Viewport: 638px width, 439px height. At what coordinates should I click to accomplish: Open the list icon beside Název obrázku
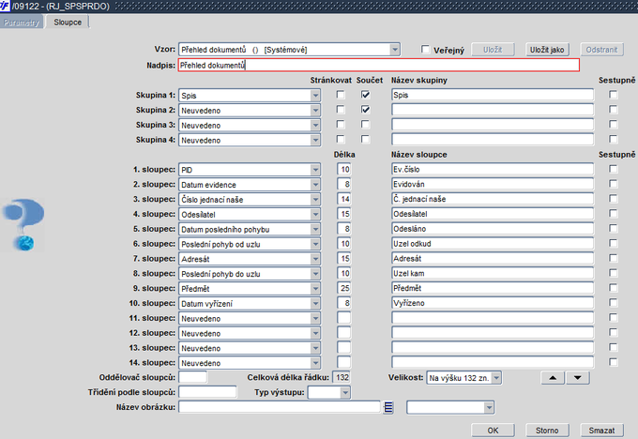click(x=388, y=407)
